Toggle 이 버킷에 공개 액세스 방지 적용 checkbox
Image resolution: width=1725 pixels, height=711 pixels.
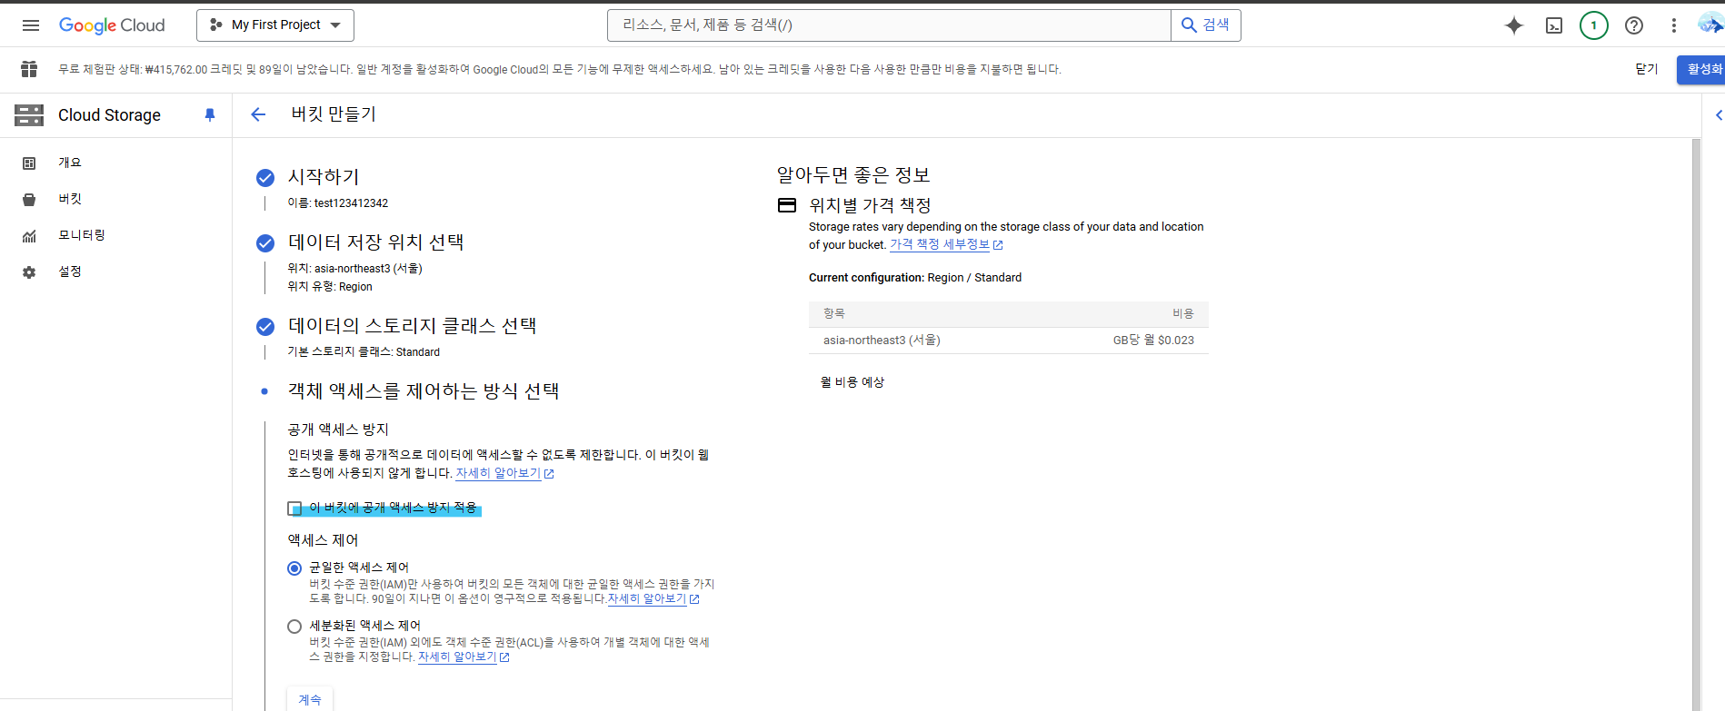click(294, 509)
